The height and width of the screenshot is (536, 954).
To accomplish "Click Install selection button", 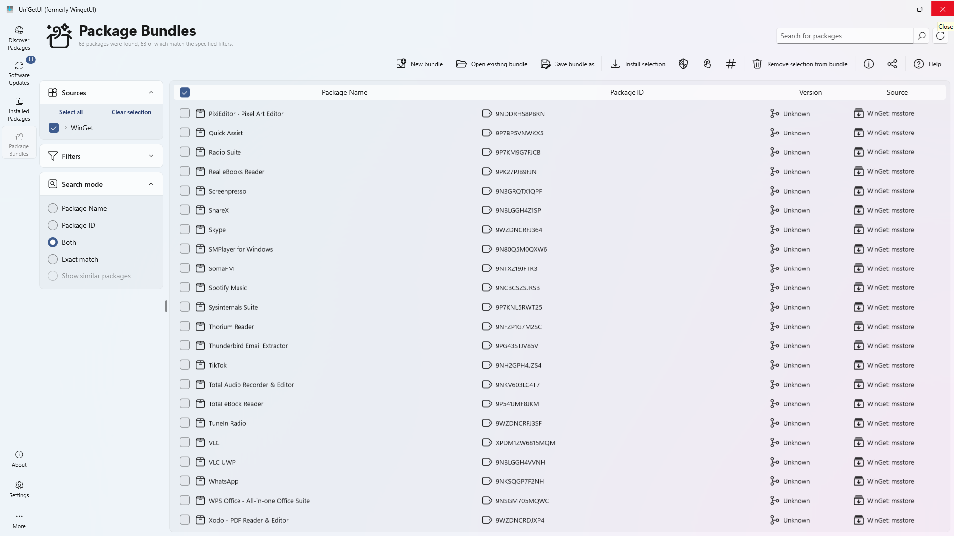I will tap(637, 64).
